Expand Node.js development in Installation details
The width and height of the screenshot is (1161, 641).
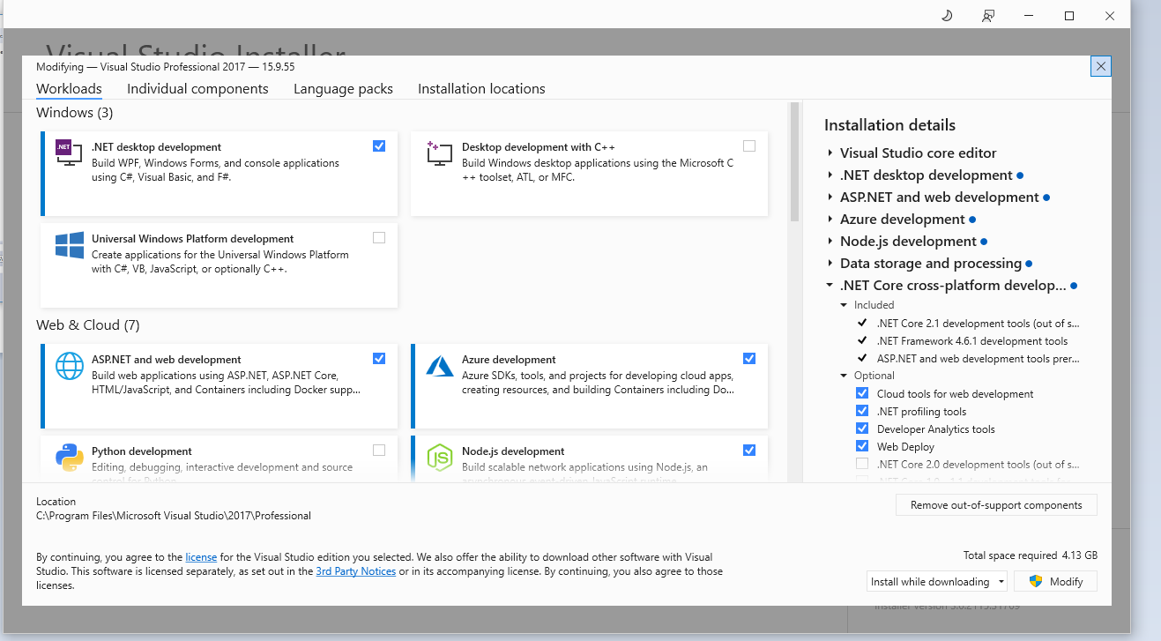830,242
